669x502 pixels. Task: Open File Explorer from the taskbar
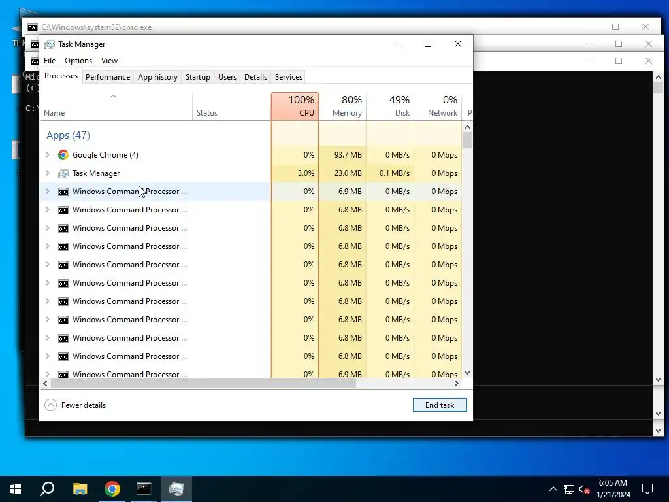[80, 489]
